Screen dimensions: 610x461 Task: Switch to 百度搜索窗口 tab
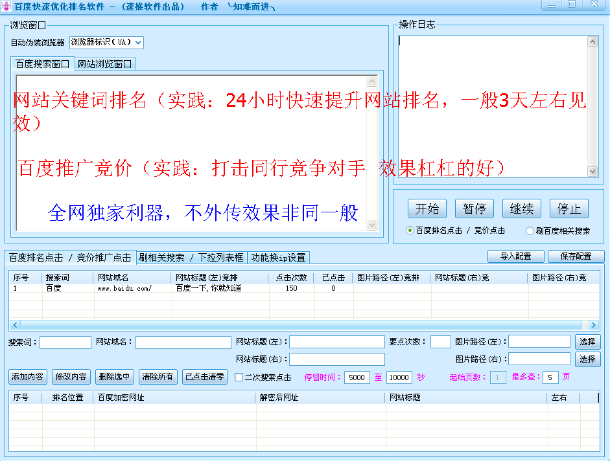(x=42, y=63)
